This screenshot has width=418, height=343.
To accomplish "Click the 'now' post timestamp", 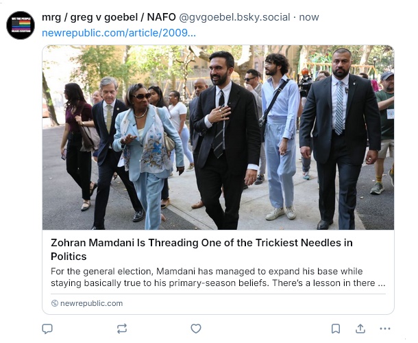I will (309, 17).
